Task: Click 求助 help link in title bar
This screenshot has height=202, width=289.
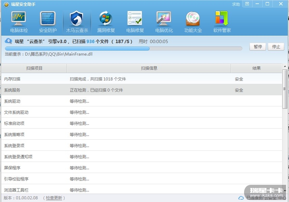Action: click(x=236, y=4)
